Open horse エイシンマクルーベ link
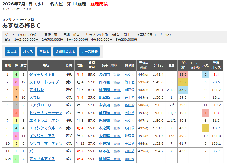This screenshot has width=227, height=166. point(46,128)
